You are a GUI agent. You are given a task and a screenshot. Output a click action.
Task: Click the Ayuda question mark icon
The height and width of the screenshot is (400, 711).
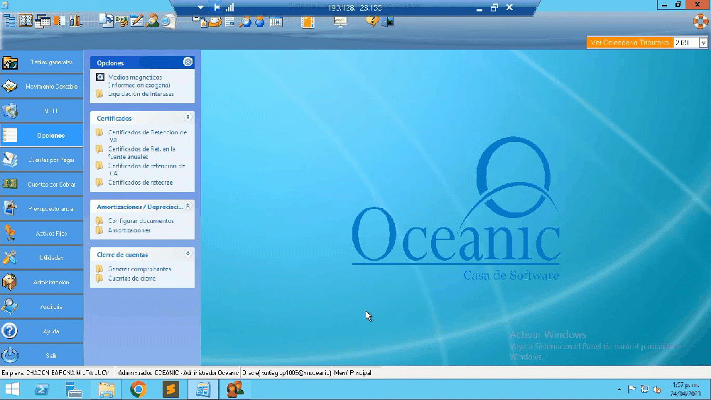click(x=10, y=331)
